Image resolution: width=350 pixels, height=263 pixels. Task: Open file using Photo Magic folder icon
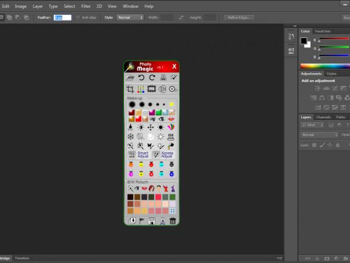[130, 78]
